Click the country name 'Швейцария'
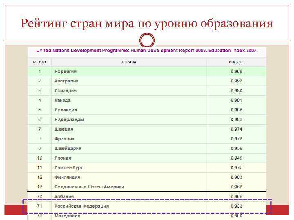The image size is (294, 220). [68, 148]
